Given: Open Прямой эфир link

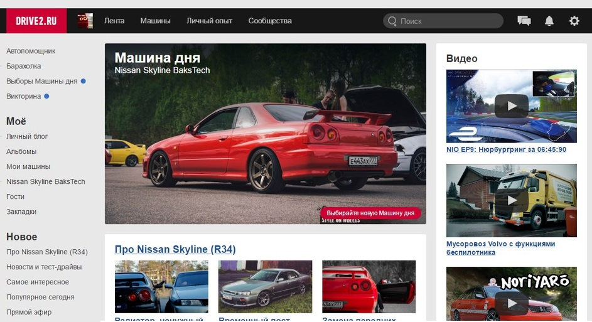Looking at the screenshot, I should [x=29, y=312].
